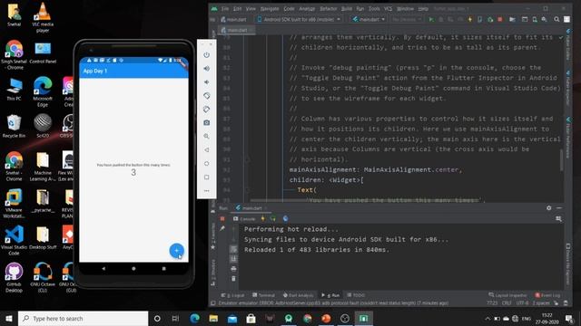Open the Help menu
This screenshot has width=581, height=326.
click(423, 9)
